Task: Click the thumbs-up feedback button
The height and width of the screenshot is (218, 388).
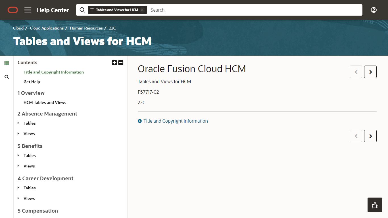Action: (x=375, y=205)
